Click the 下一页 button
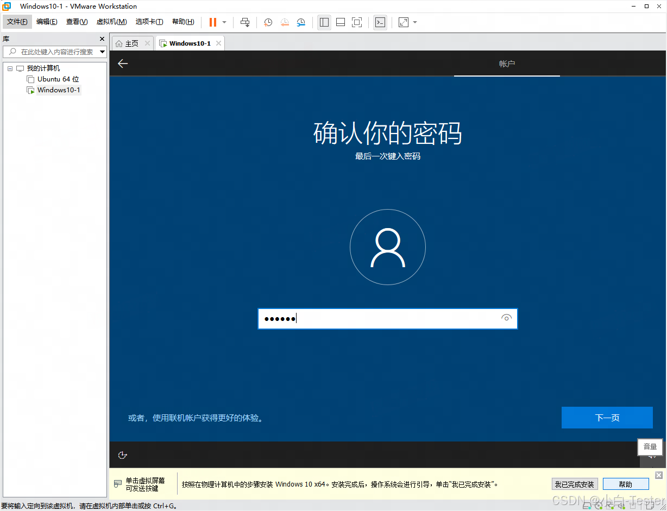667x511 pixels. click(x=607, y=418)
